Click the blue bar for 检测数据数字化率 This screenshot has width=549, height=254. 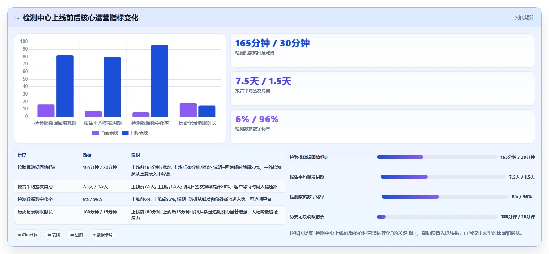[160, 81]
